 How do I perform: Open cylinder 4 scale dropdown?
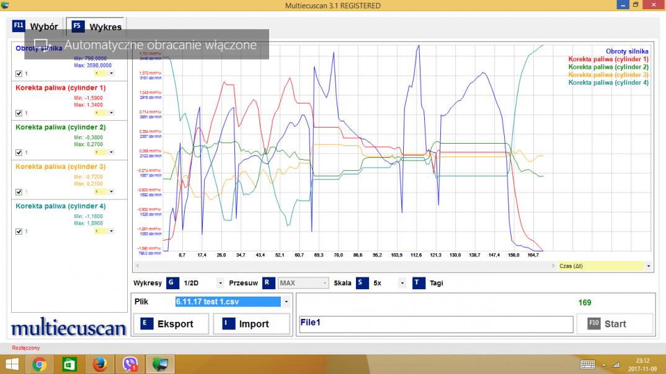111,231
